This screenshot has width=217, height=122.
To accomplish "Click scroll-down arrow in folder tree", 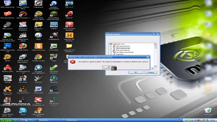I will point(155,66).
